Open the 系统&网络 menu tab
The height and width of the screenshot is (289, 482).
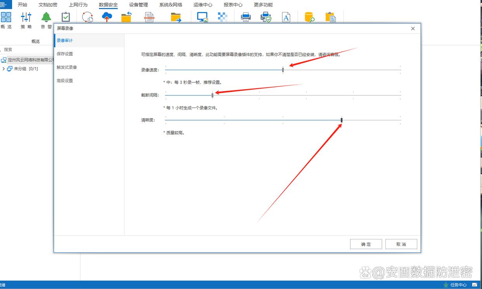(x=171, y=5)
